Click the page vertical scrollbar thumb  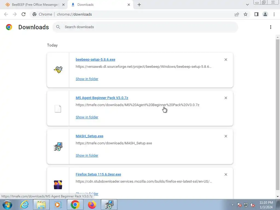pyautogui.click(x=278, y=115)
